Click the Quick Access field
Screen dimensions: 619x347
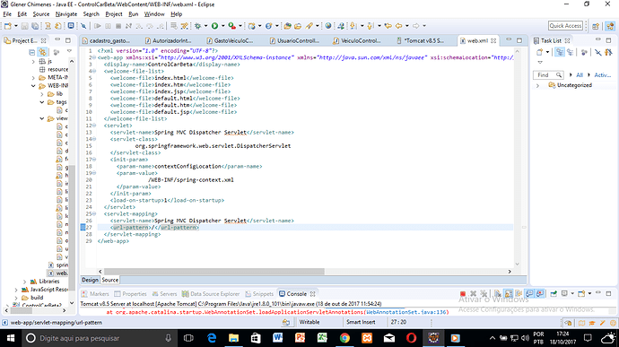tap(565, 26)
